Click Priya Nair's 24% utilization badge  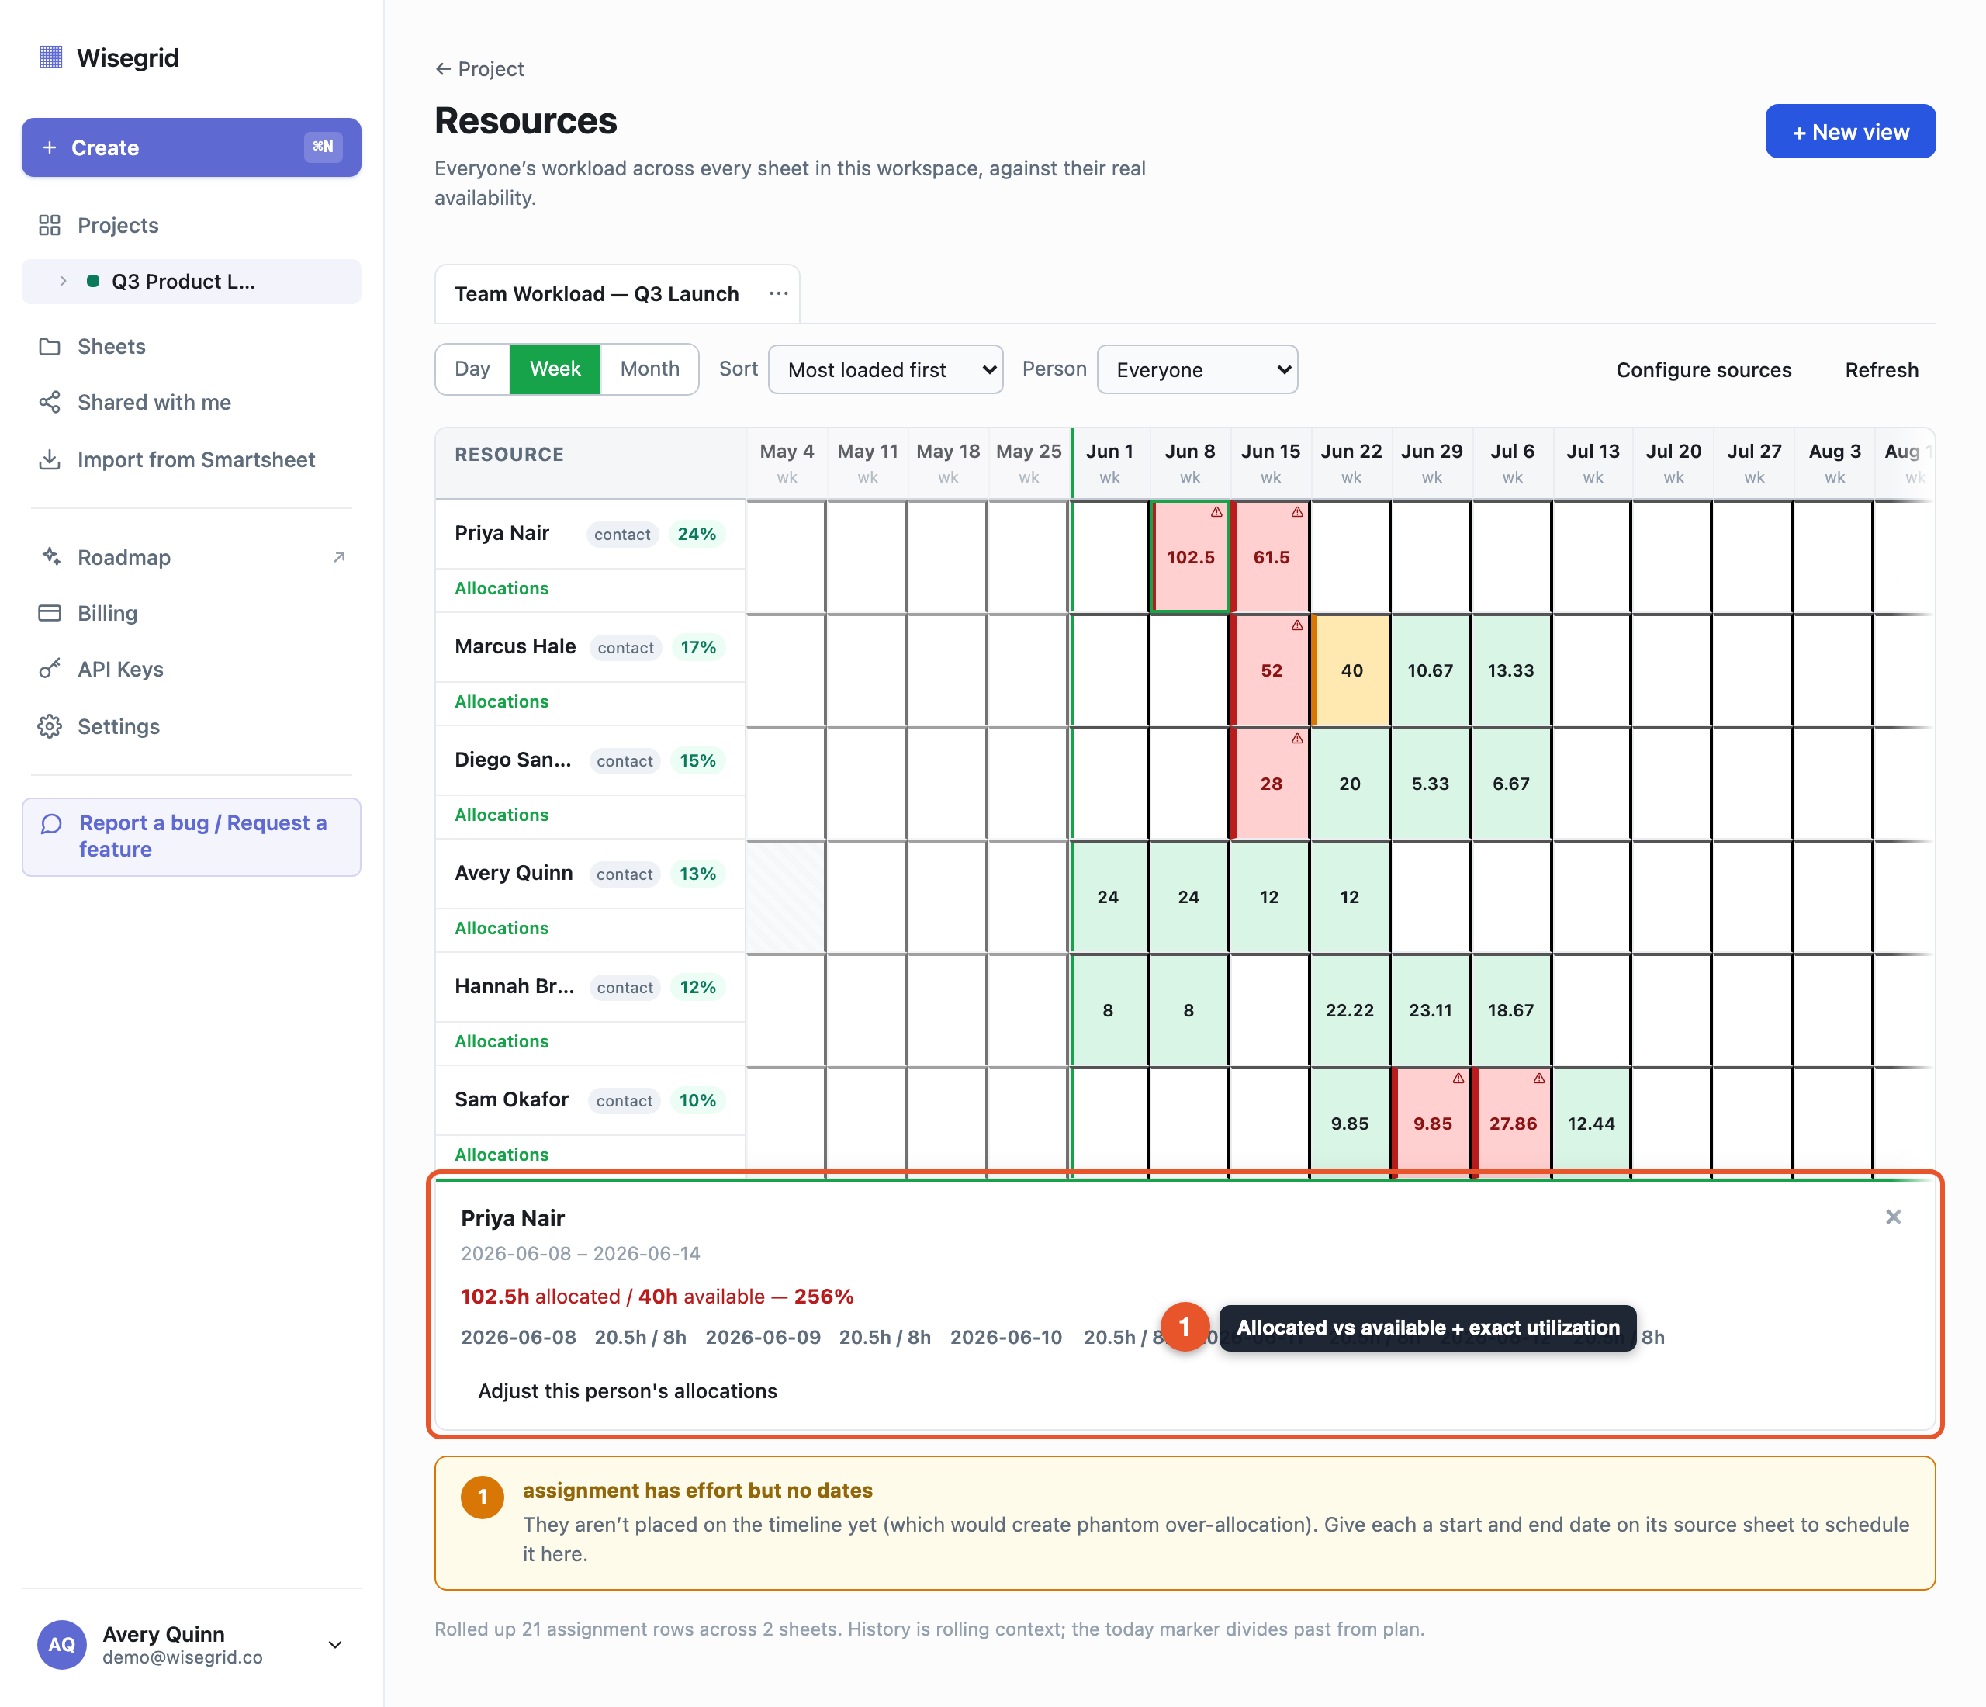(x=697, y=534)
